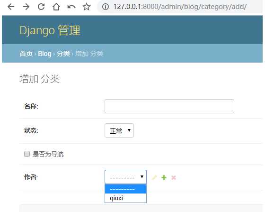Go forward in browser history
Viewport: 265px width, 212px height.
[x=26, y=7]
